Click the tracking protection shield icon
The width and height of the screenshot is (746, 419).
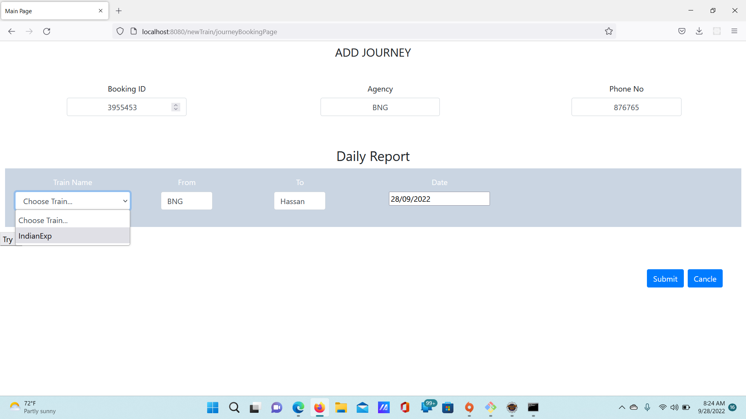[x=120, y=31]
